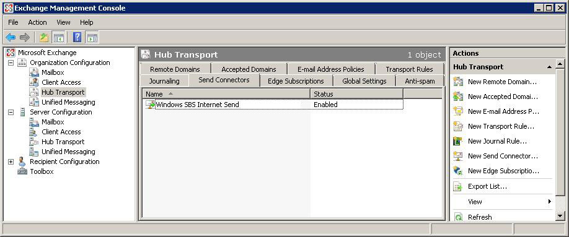The image size is (569, 237).
Task: Select Organization Hub Transport tree item label
Action: point(63,92)
